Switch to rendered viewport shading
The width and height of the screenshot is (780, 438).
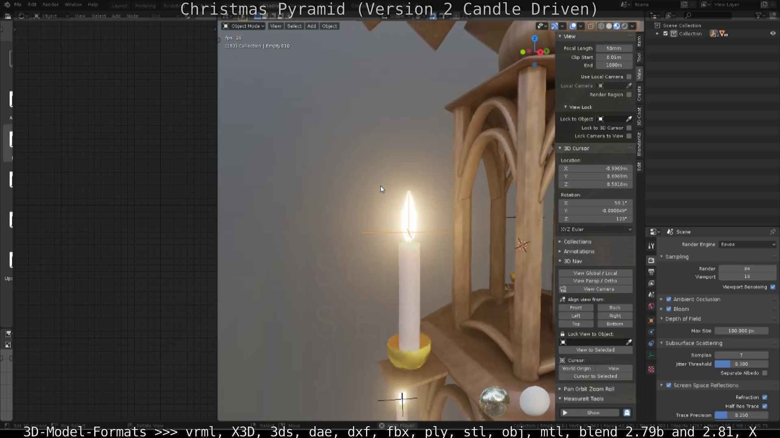click(x=624, y=26)
